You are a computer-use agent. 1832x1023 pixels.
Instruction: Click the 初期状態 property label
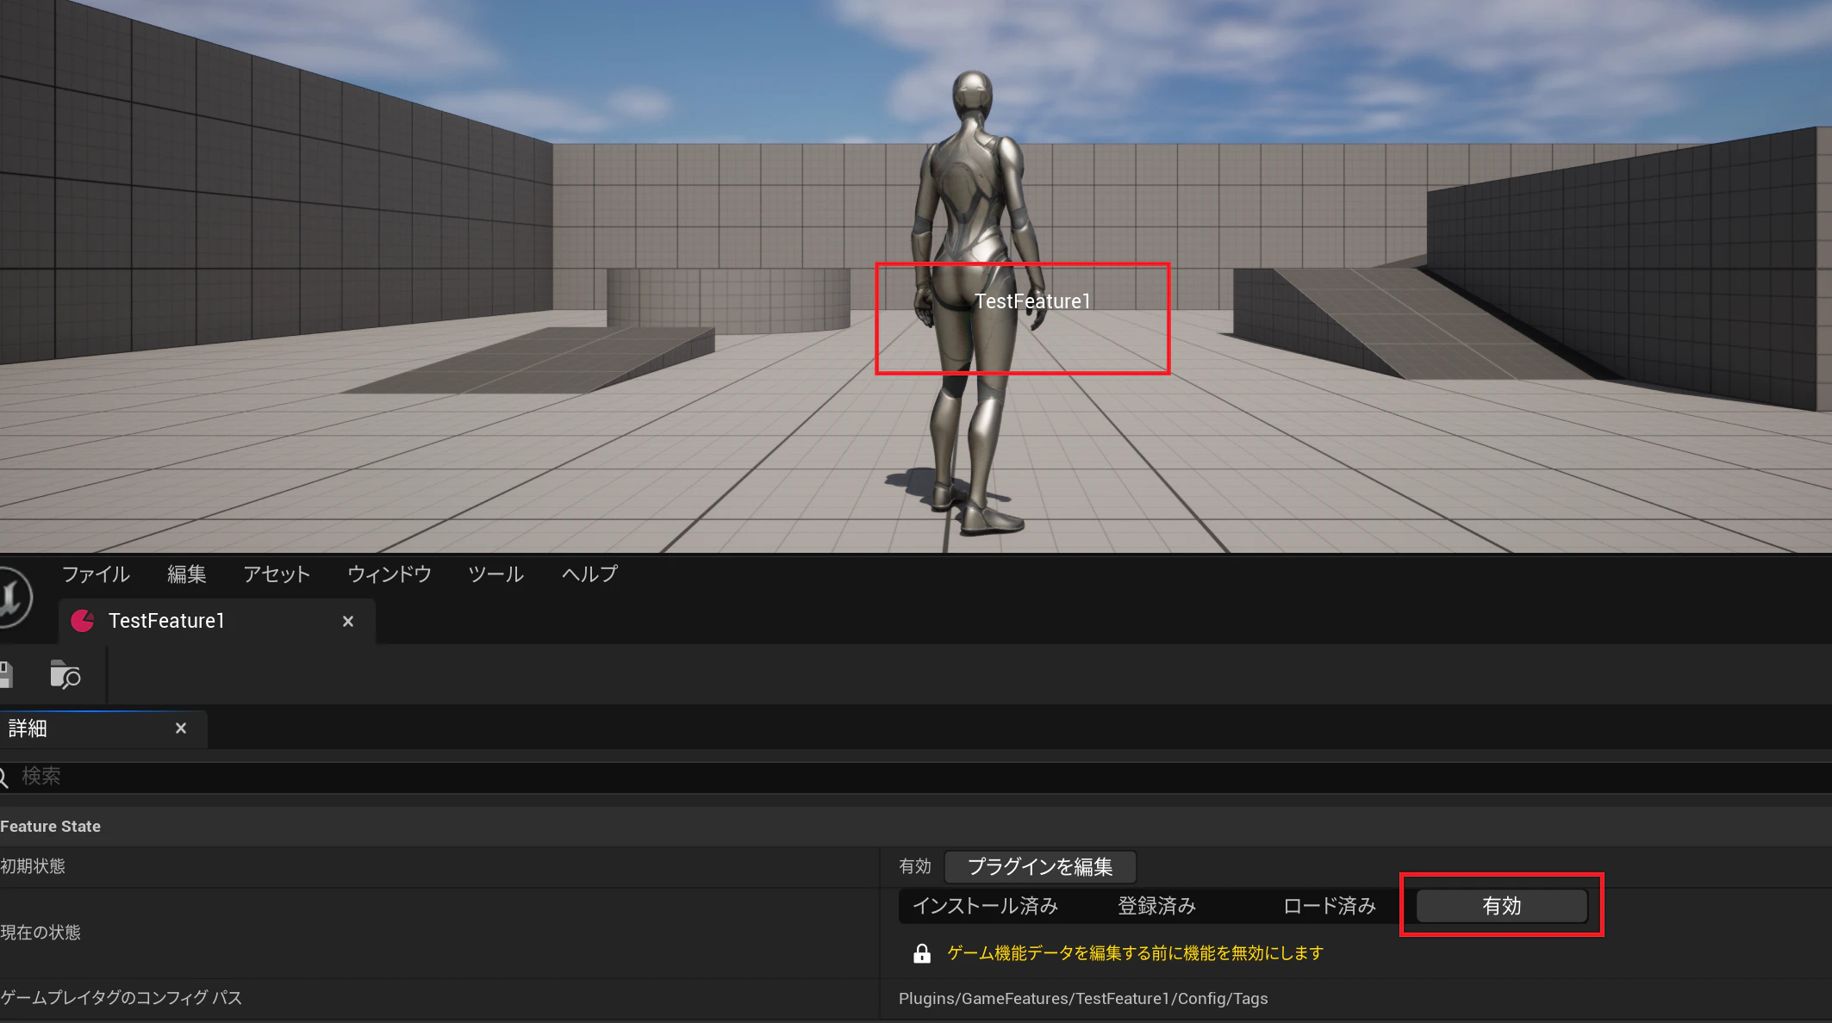coord(33,866)
